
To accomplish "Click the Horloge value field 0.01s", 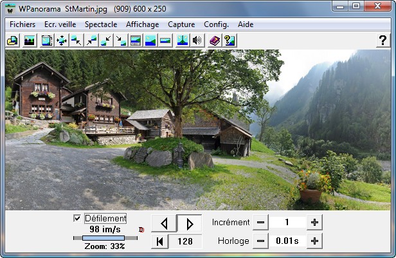I will 287,241.
